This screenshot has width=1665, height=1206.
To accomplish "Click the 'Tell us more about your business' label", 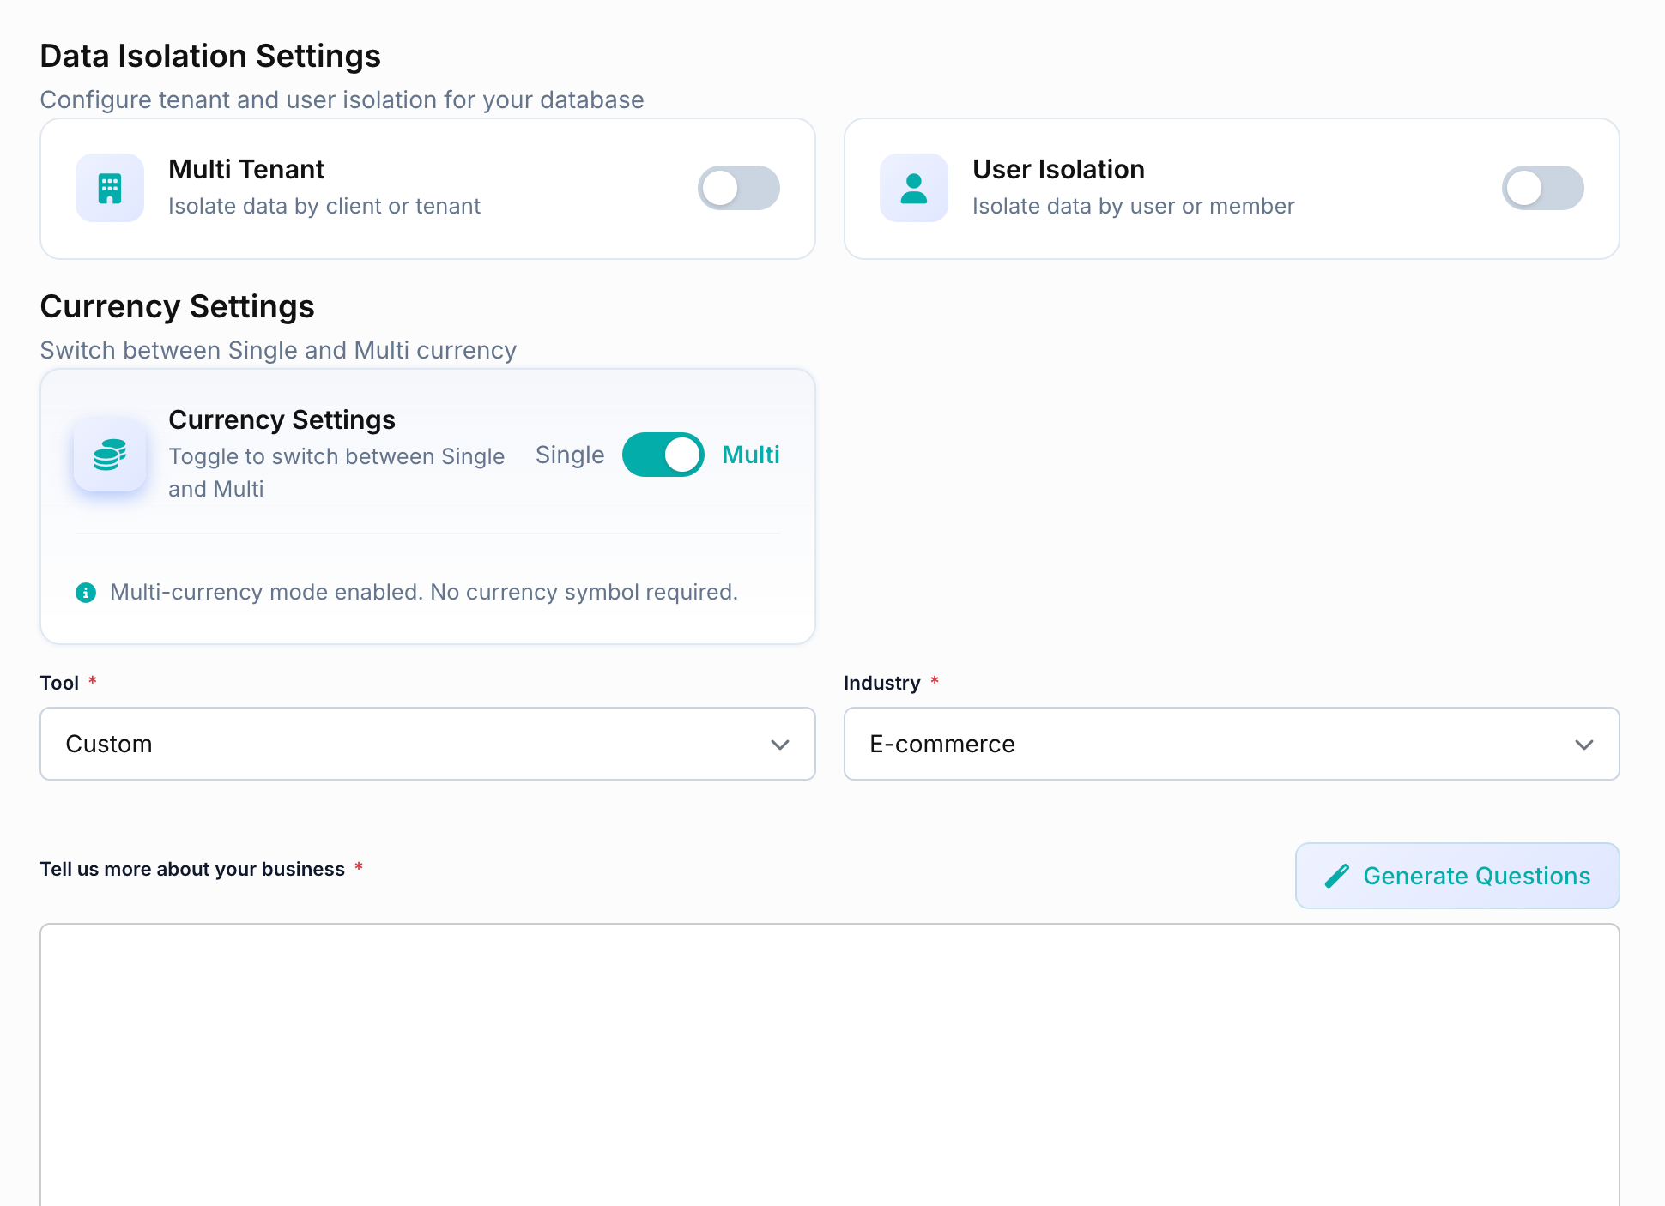I will 192,869.
